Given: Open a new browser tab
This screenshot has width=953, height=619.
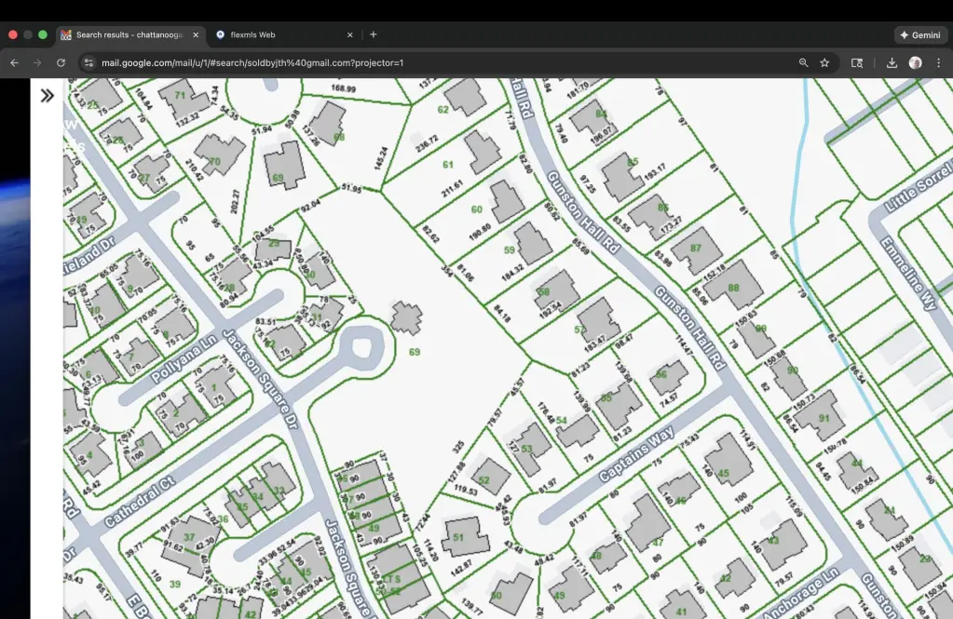Looking at the screenshot, I should point(374,34).
